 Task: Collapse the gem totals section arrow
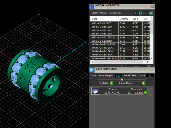click(x=122, y=79)
